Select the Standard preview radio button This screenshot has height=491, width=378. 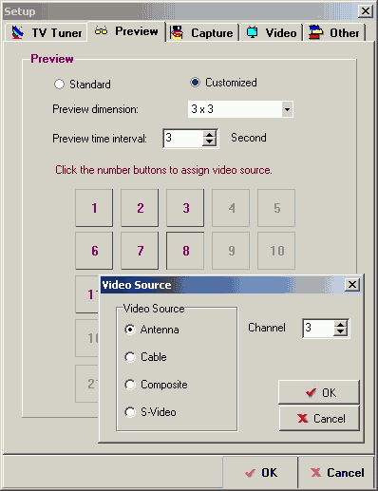pos(59,85)
